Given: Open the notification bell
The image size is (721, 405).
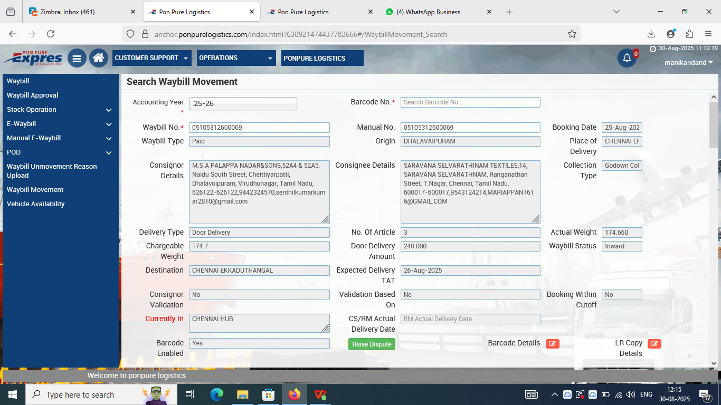Looking at the screenshot, I should [627, 58].
